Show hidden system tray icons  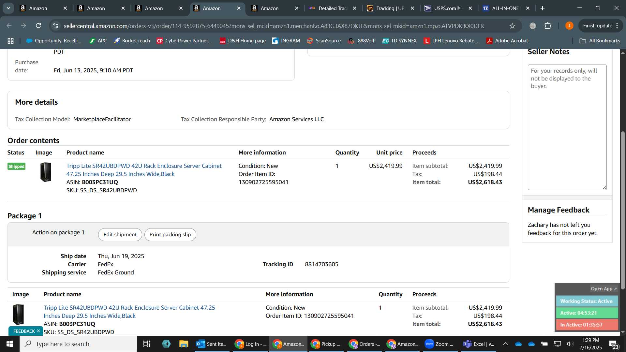[505, 344]
